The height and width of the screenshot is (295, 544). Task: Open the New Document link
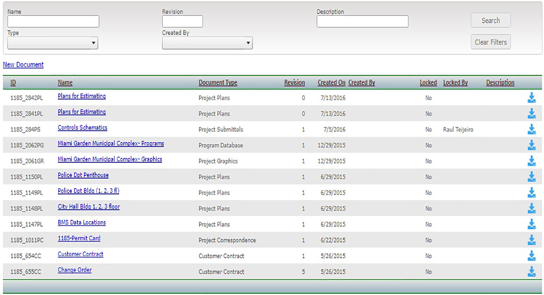click(x=23, y=65)
